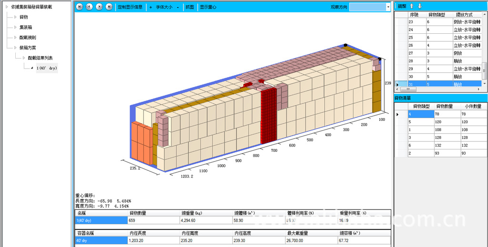Move selected row down with arrow
The width and height of the screenshot is (488, 247).
[x=420, y=6]
